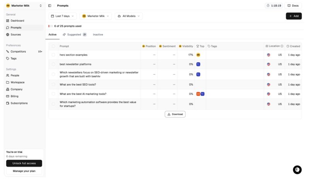Viewport: 309px width, 186px height.
Task: Go to Sources in the sidebar
Action: pyautogui.click(x=15, y=34)
